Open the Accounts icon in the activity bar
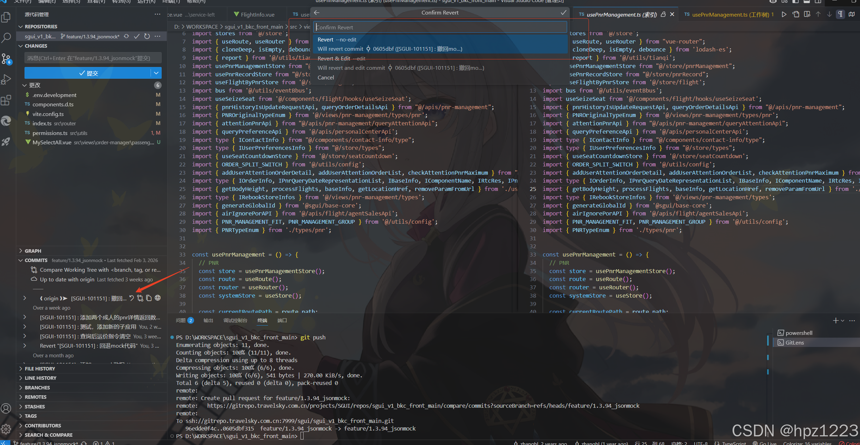 (x=6, y=408)
